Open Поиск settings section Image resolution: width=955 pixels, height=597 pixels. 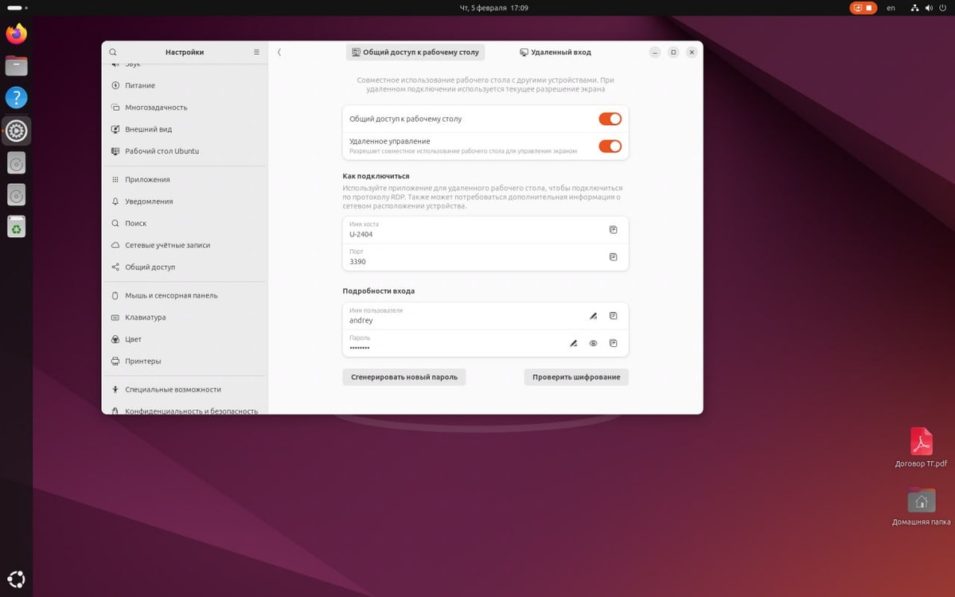[x=185, y=224]
